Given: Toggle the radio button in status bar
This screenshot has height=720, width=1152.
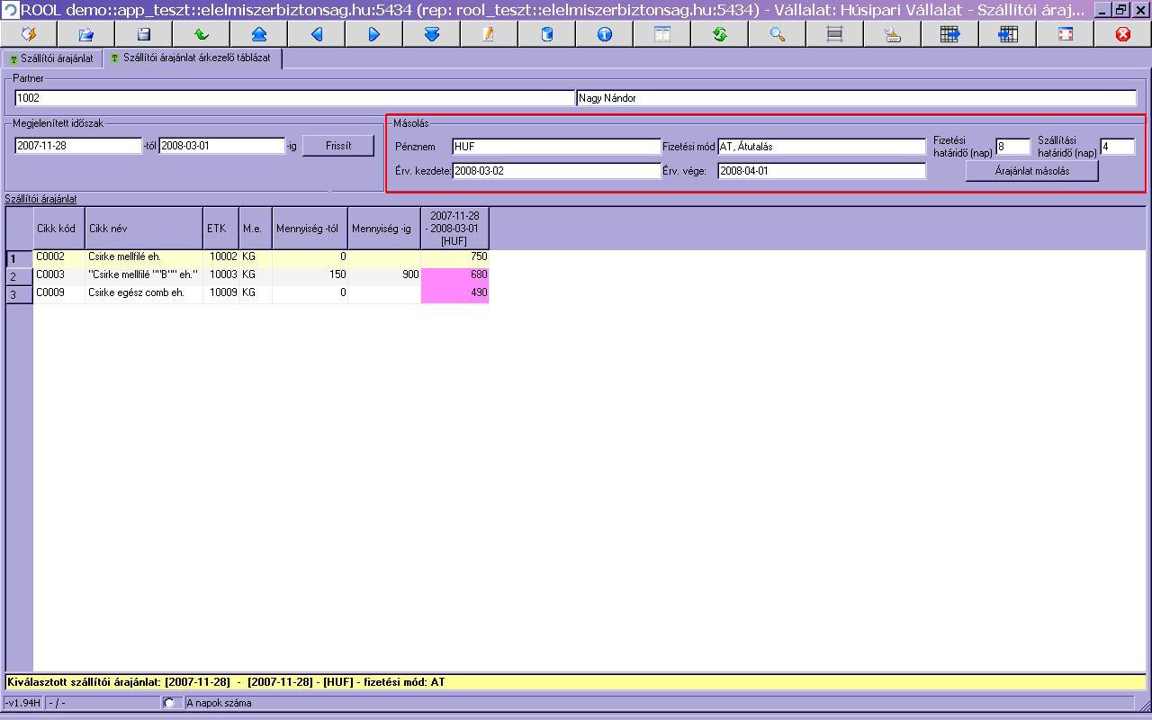Looking at the screenshot, I should [169, 703].
